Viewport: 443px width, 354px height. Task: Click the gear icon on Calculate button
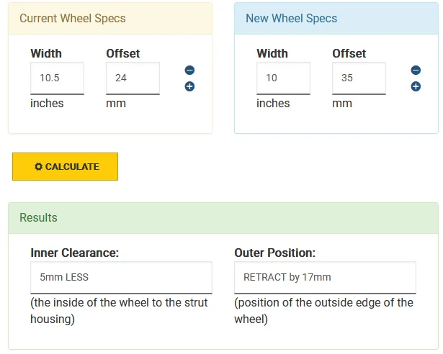[38, 166]
